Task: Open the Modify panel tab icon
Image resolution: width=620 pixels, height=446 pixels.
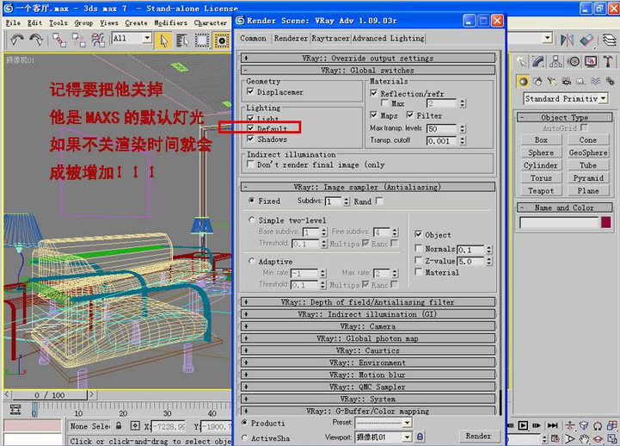Action: click(x=538, y=61)
